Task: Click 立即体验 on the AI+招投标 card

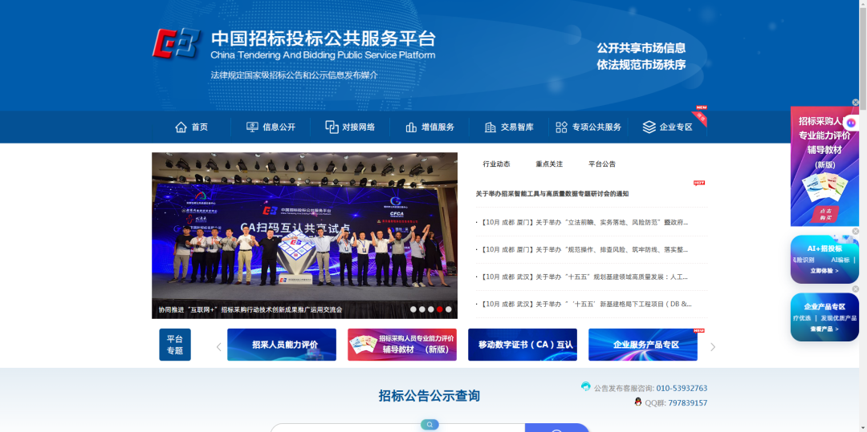Action: [824, 271]
